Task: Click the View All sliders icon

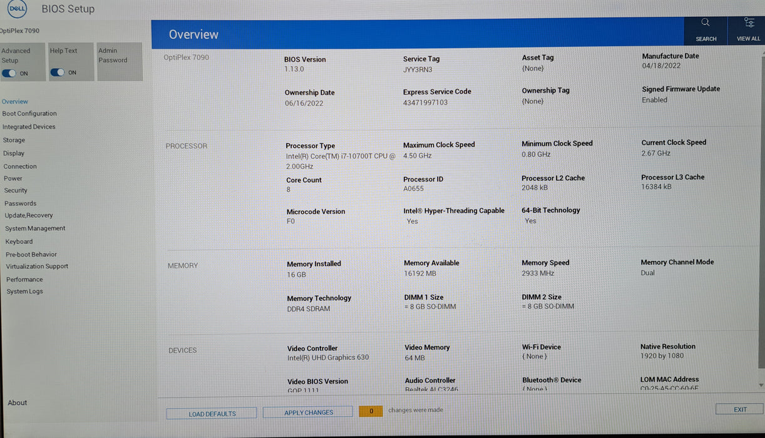Action: [749, 23]
